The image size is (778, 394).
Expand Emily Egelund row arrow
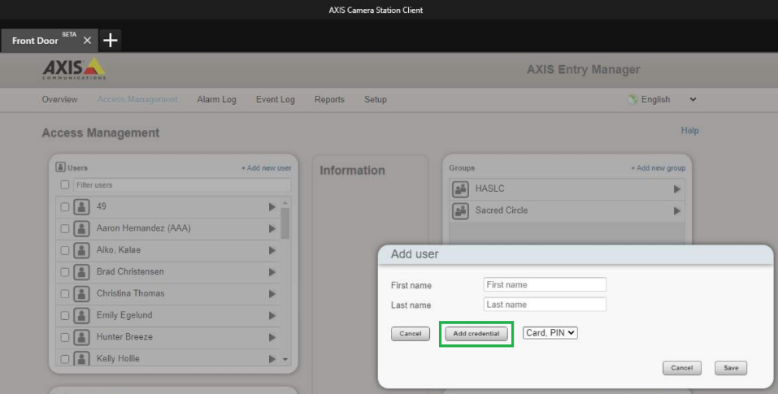point(272,316)
